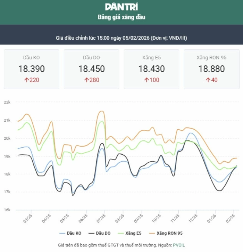The height and width of the screenshot is (252, 243).
Task: Click the up arrow on Dầu DO card
Action: click(x=86, y=80)
